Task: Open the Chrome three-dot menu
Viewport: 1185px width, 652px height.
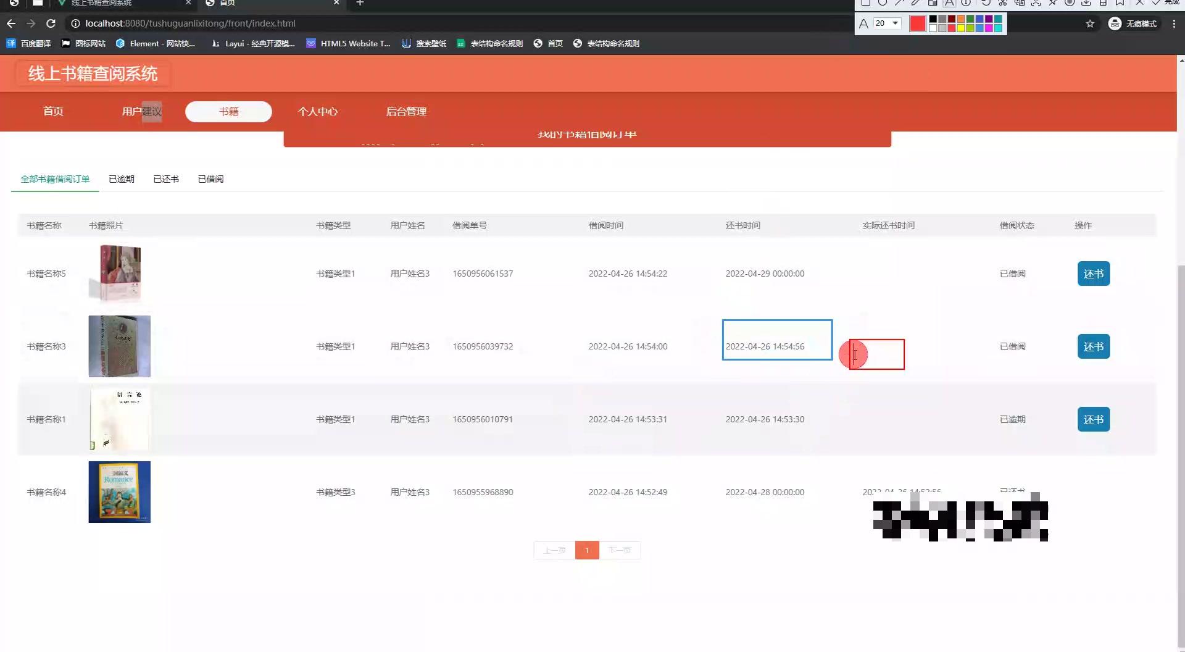Action: (1174, 23)
